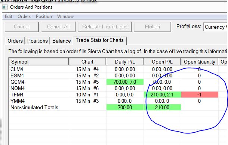The width and height of the screenshot is (228, 145).
Task: Select the GCM4 symbol row
Action: 114,82
